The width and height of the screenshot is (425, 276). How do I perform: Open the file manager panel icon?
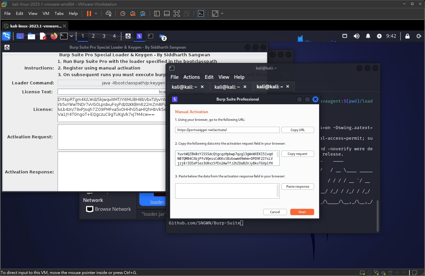[31, 36]
